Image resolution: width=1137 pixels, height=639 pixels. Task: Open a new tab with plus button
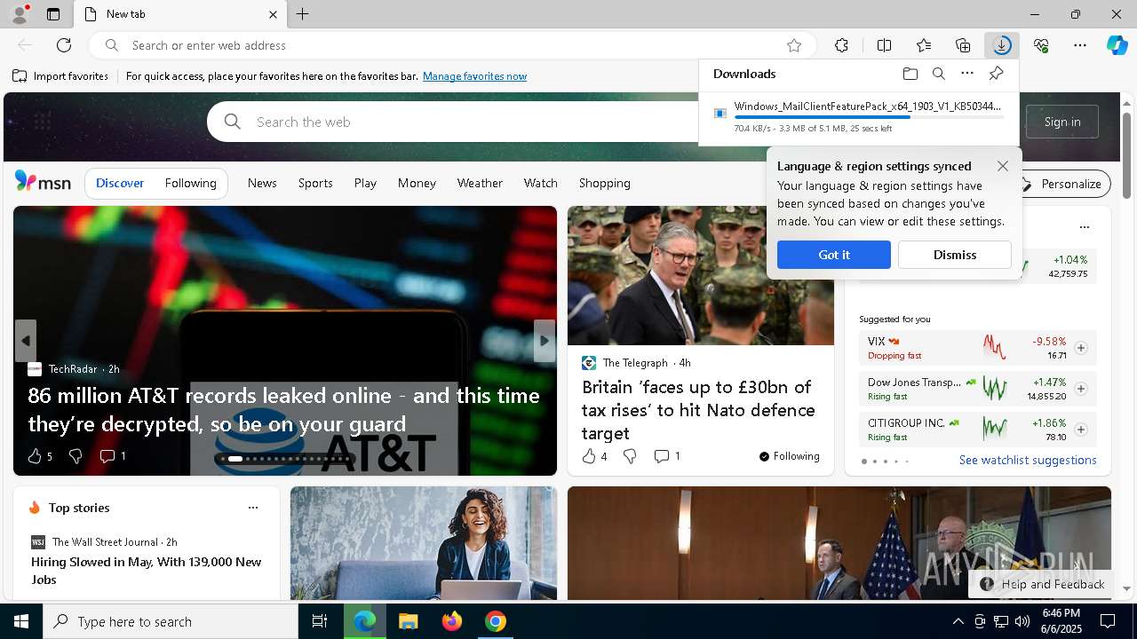303,14
